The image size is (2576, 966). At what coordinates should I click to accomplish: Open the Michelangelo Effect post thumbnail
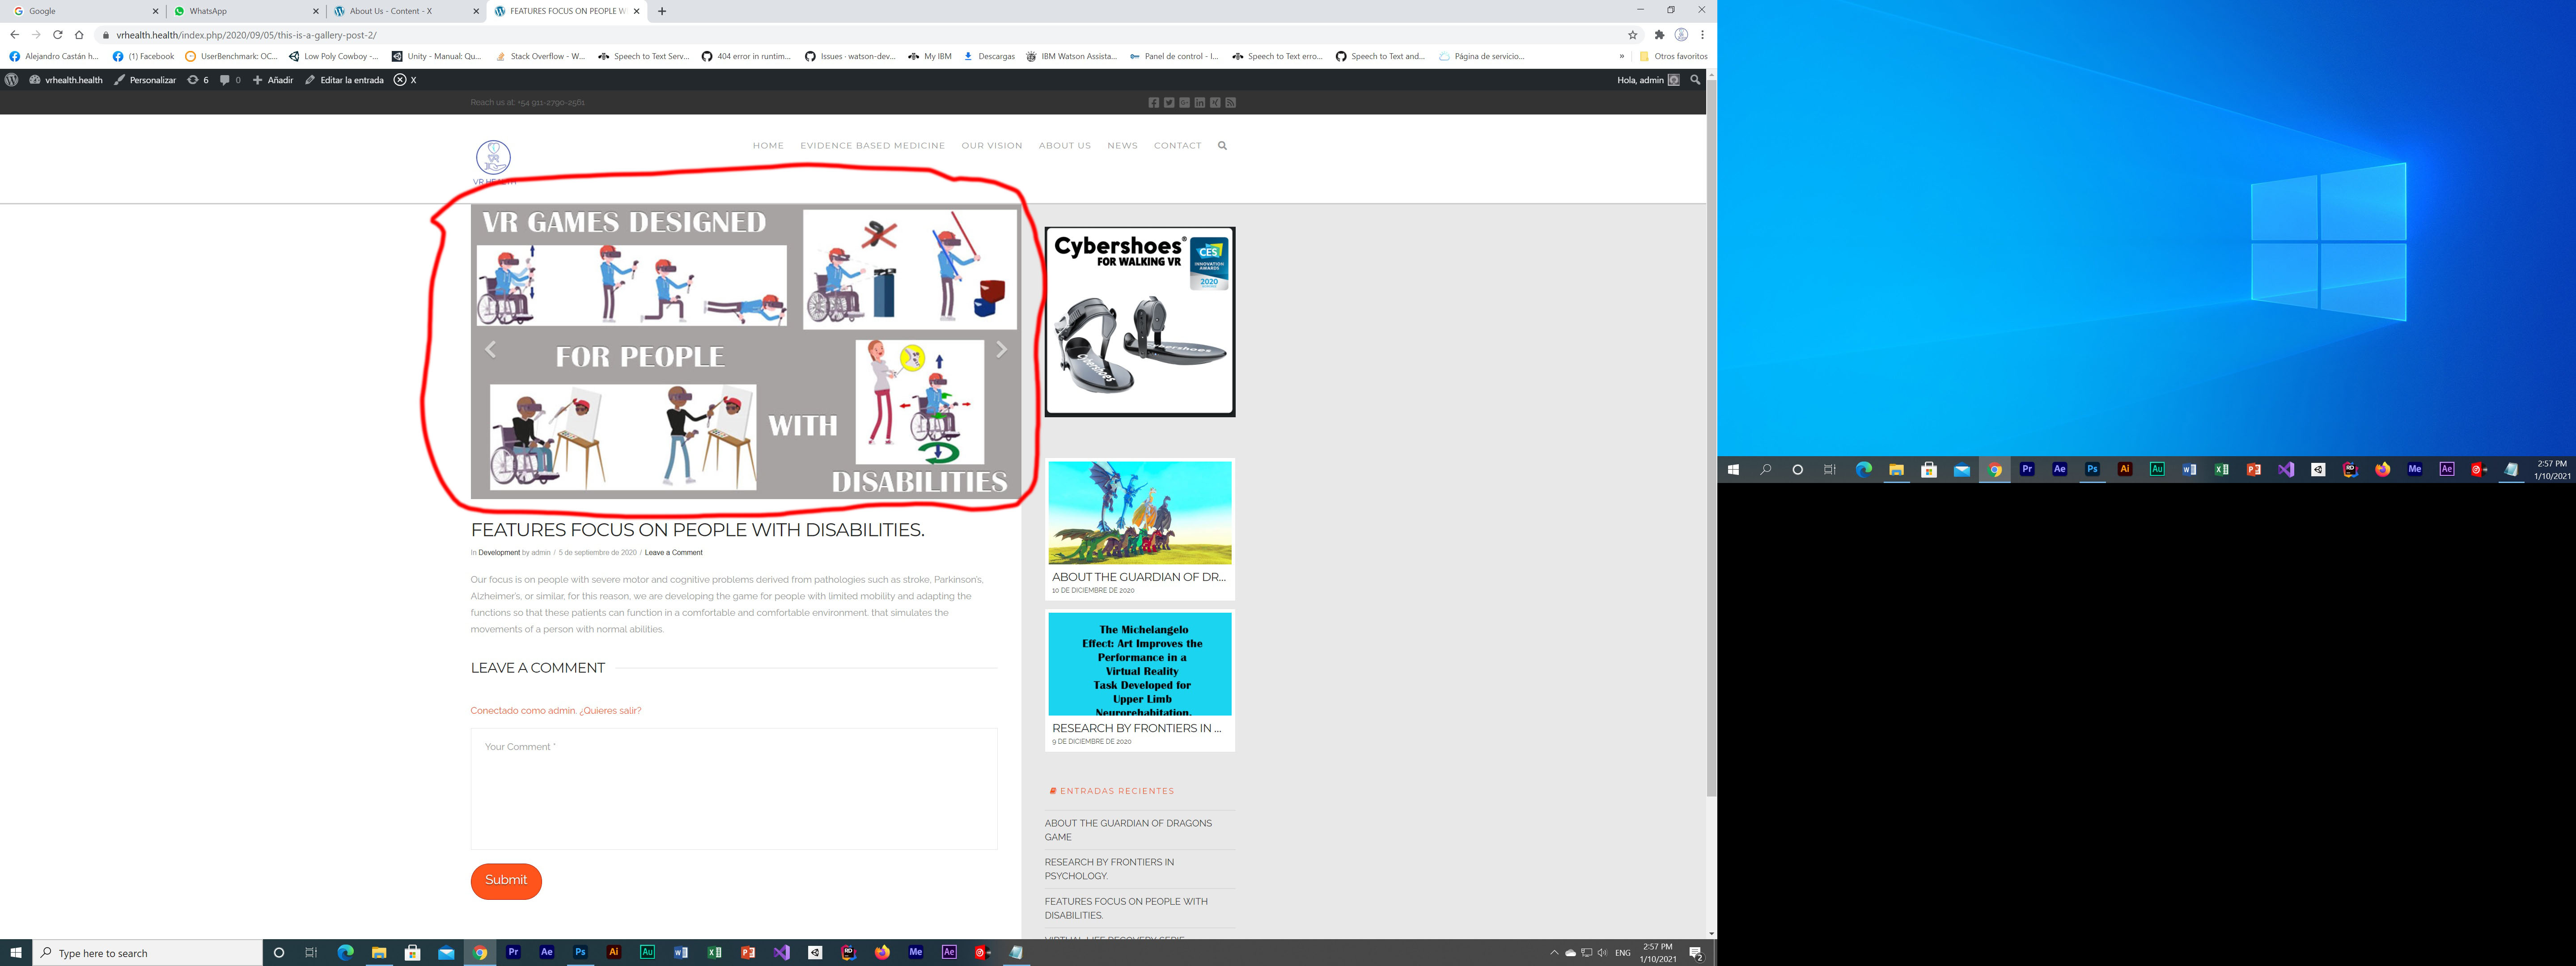click(1140, 664)
